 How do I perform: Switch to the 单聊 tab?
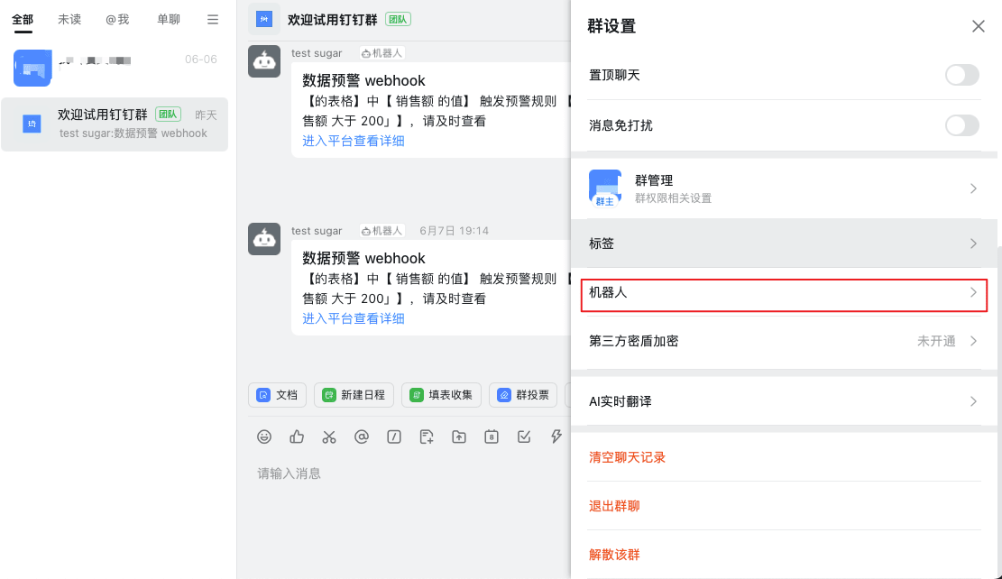coord(169,20)
